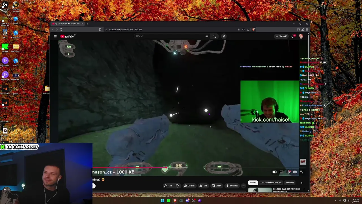This screenshot has height=204, width=362.
Task: Switch player to theater mode
Action: 295,172
